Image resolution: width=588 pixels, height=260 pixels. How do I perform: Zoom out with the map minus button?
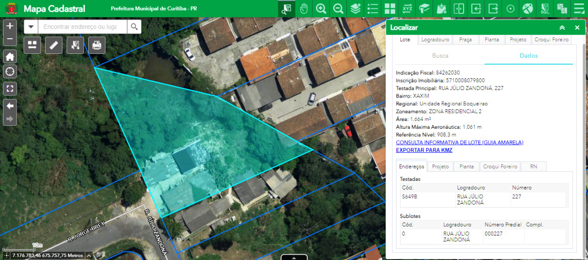click(10, 39)
